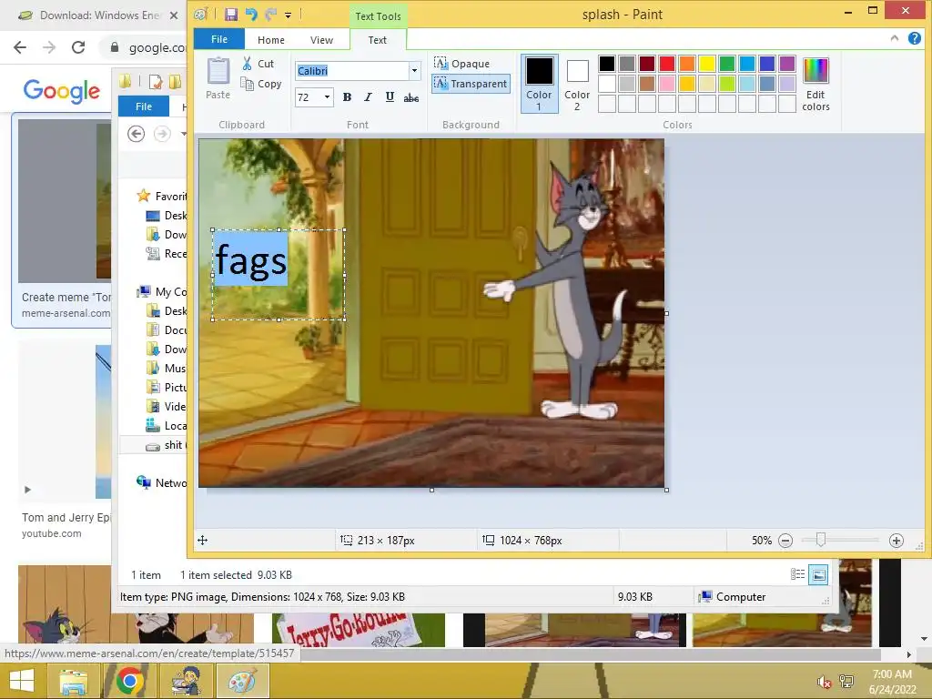
Task: Click the Paint taskbar icon
Action: pos(242,681)
